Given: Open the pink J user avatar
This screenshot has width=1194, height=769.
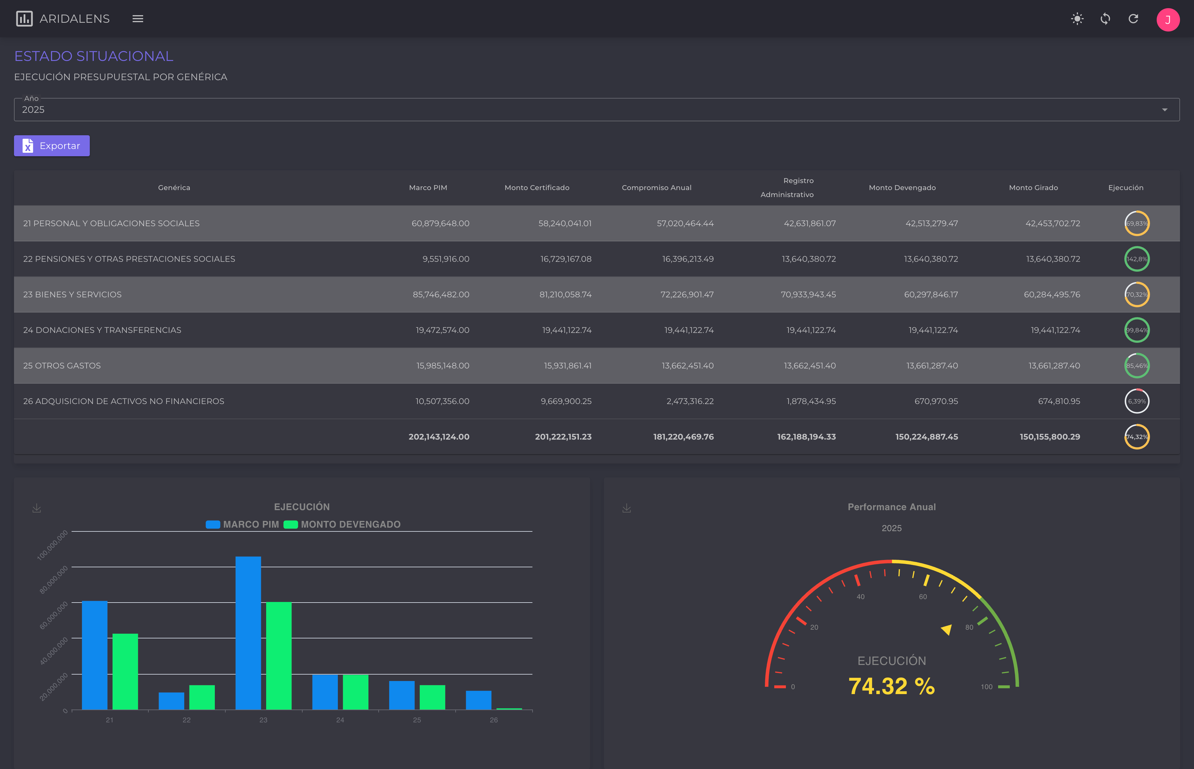Looking at the screenshot, I should tap(1167, 20).
